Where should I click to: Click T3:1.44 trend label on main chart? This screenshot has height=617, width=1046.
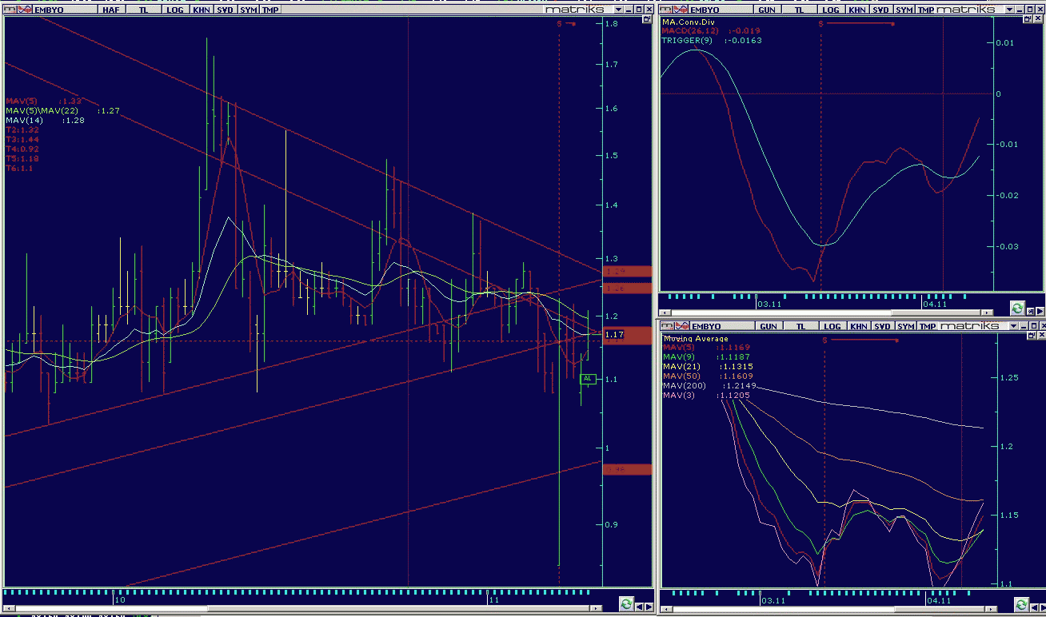pos(22,139)
